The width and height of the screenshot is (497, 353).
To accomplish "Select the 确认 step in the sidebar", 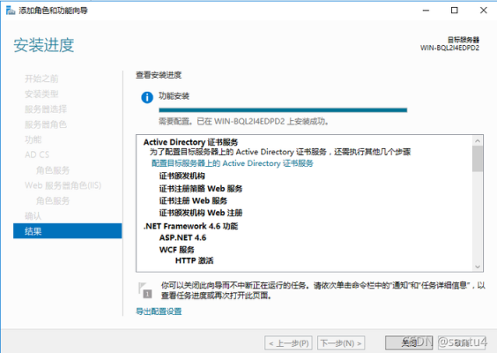I will tap(33, 216).
